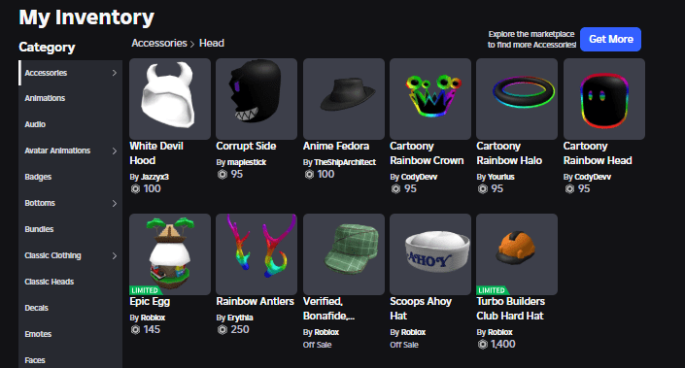685x368 pixels.
Task: Open the Cartoony Rainbow Crown image
Action: (430, 99)
